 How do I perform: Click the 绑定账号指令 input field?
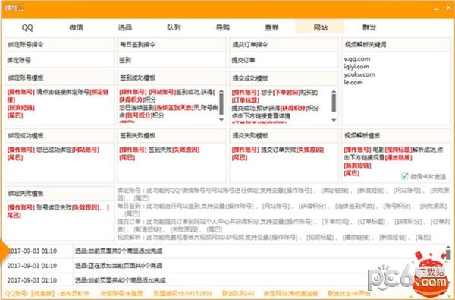pyautogui.click(x=59, y=60)
